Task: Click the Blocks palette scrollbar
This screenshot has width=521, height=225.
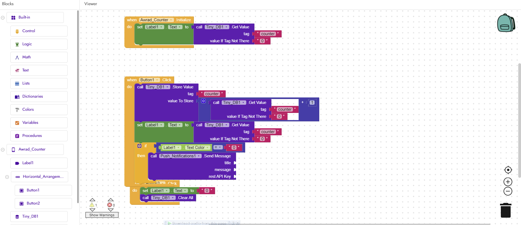Action: point(78,106)
